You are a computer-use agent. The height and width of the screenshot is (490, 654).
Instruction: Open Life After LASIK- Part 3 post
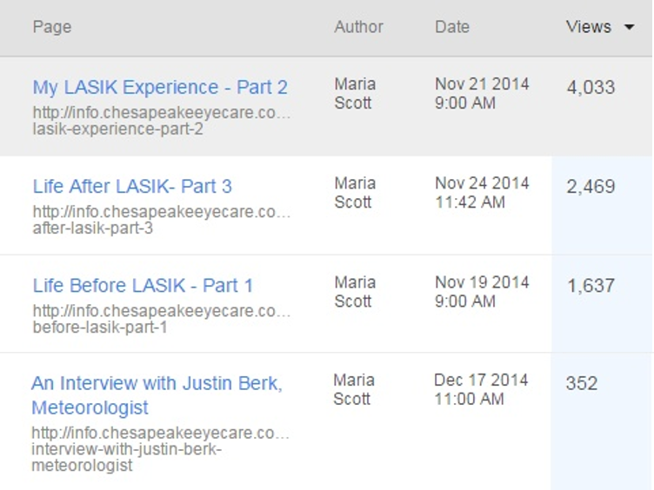(132, 186)
